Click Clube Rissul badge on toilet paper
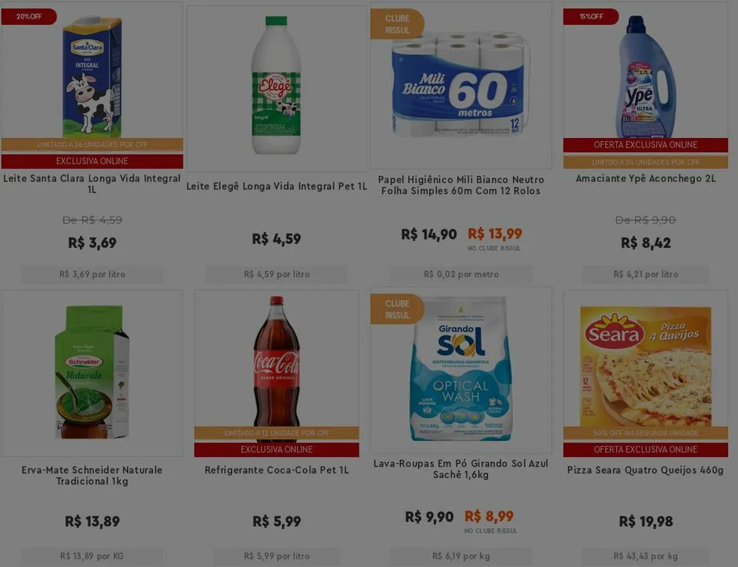This screenshot has height=567, width=738. [397, 24]
